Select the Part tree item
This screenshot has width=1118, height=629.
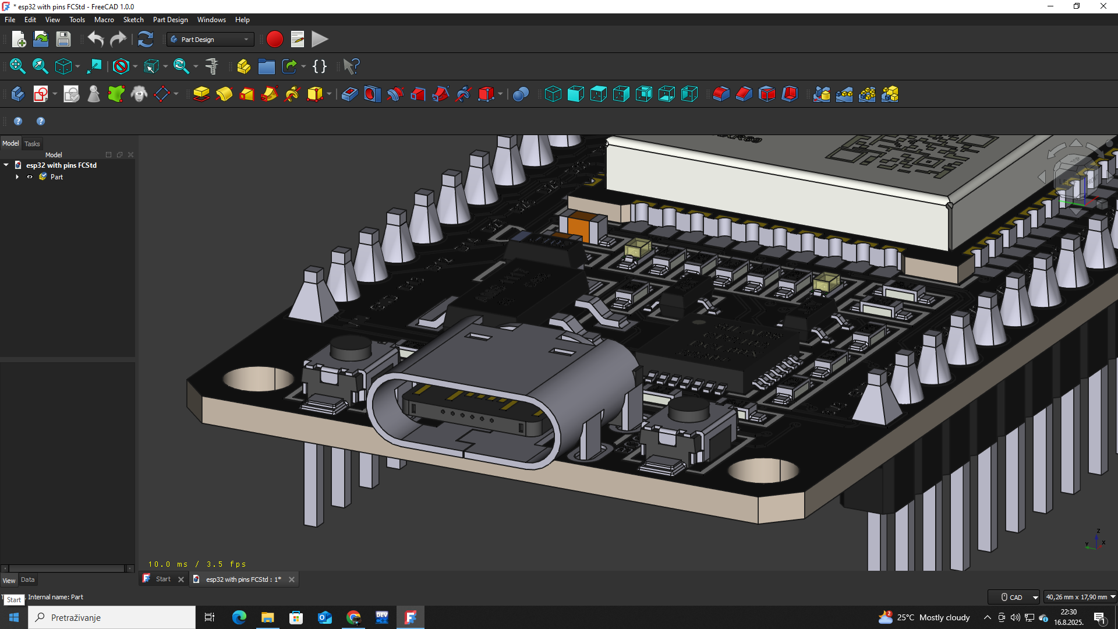[56, 177]
